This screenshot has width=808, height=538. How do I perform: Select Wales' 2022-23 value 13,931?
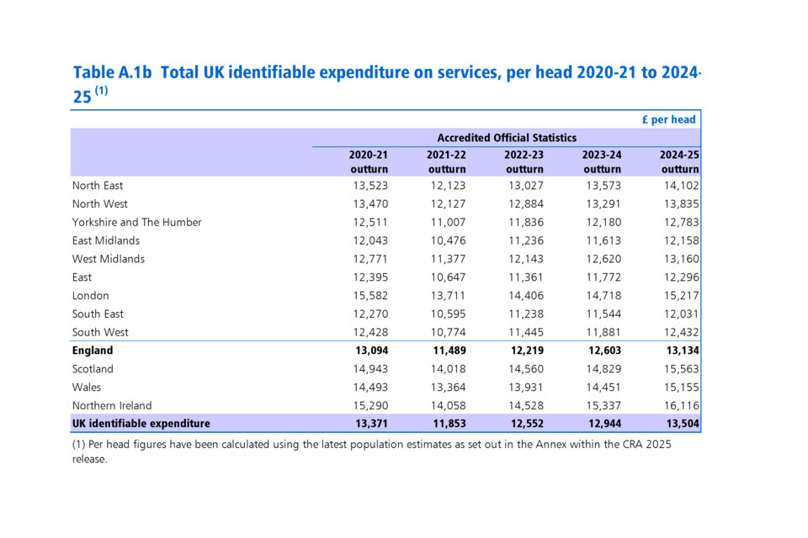point(524,388)
